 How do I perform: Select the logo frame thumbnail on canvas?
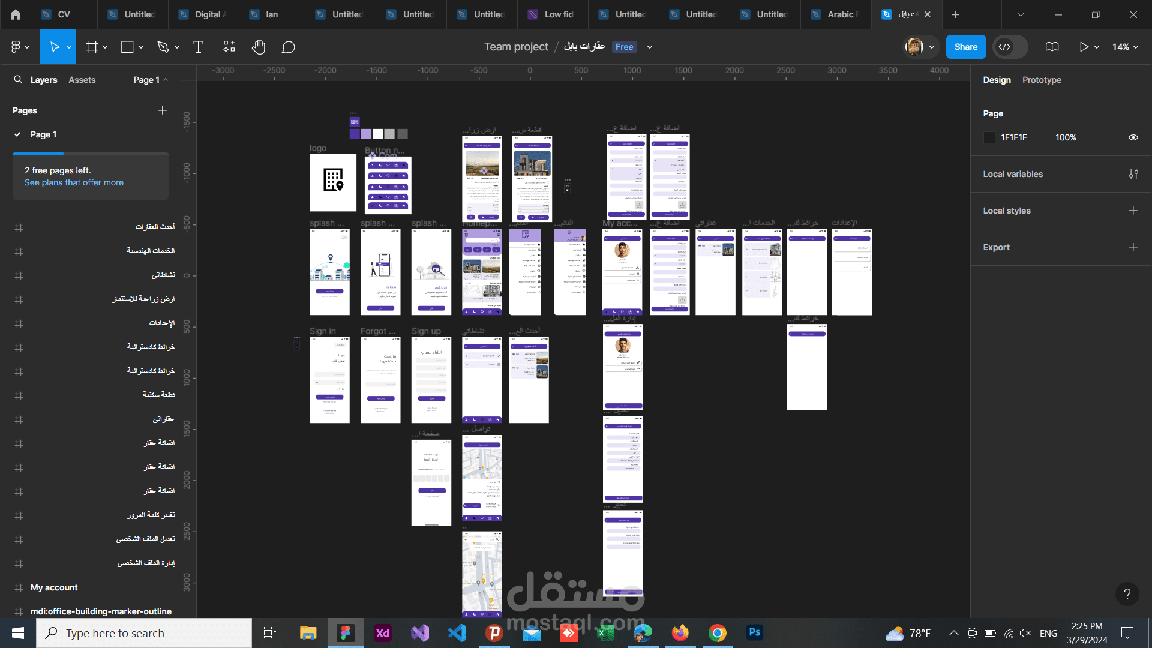(332, 182)
